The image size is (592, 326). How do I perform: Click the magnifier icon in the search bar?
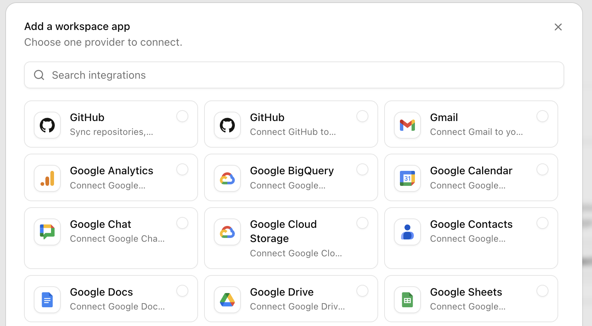(x=39, y=75)
